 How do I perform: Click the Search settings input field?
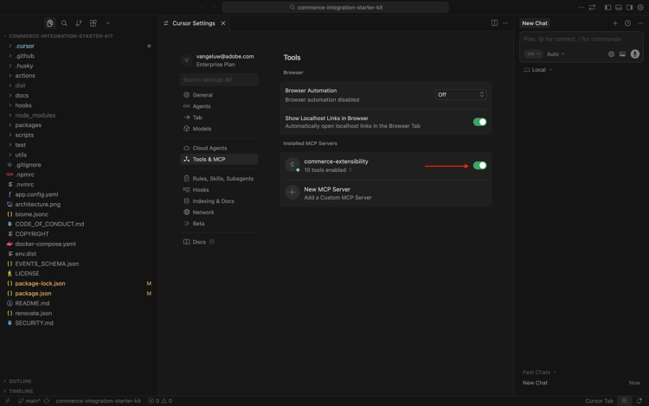pos(219,79)
